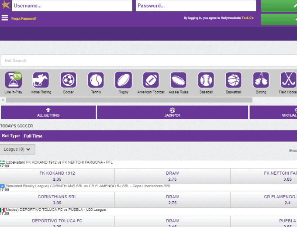Bet on FK NEFTCHI FARGONA at 3.05
Image resolution: width=297 pixels, height=227 pixels.
264,176
